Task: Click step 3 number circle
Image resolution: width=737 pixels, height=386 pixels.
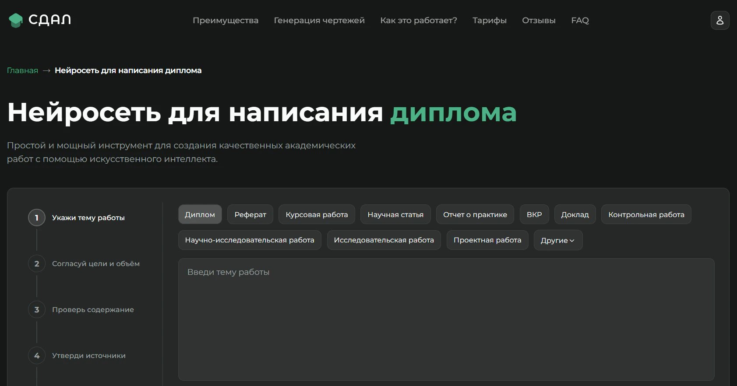Action: [x=37, y=309]
